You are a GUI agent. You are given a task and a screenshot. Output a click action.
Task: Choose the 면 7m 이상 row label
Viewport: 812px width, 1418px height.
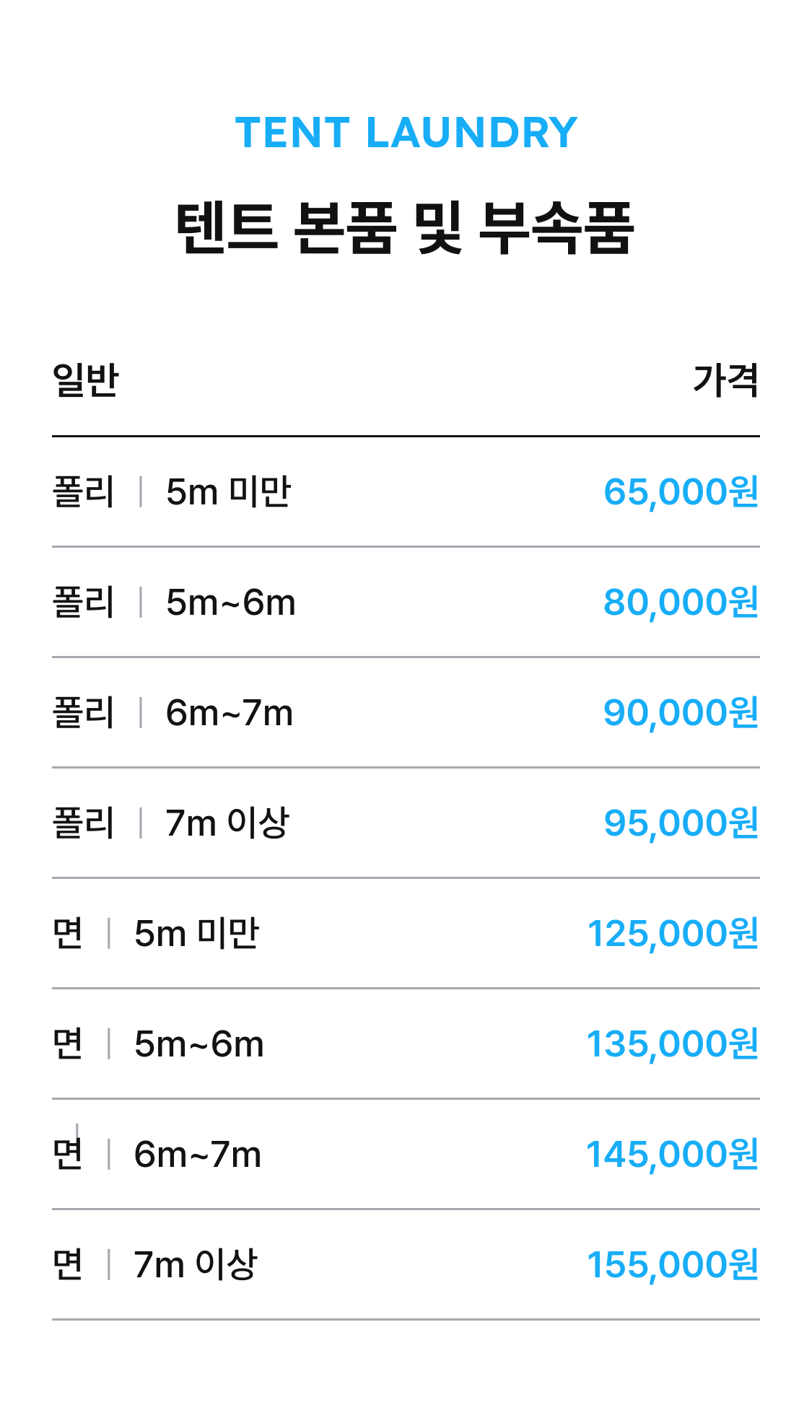coord(155,1265)
